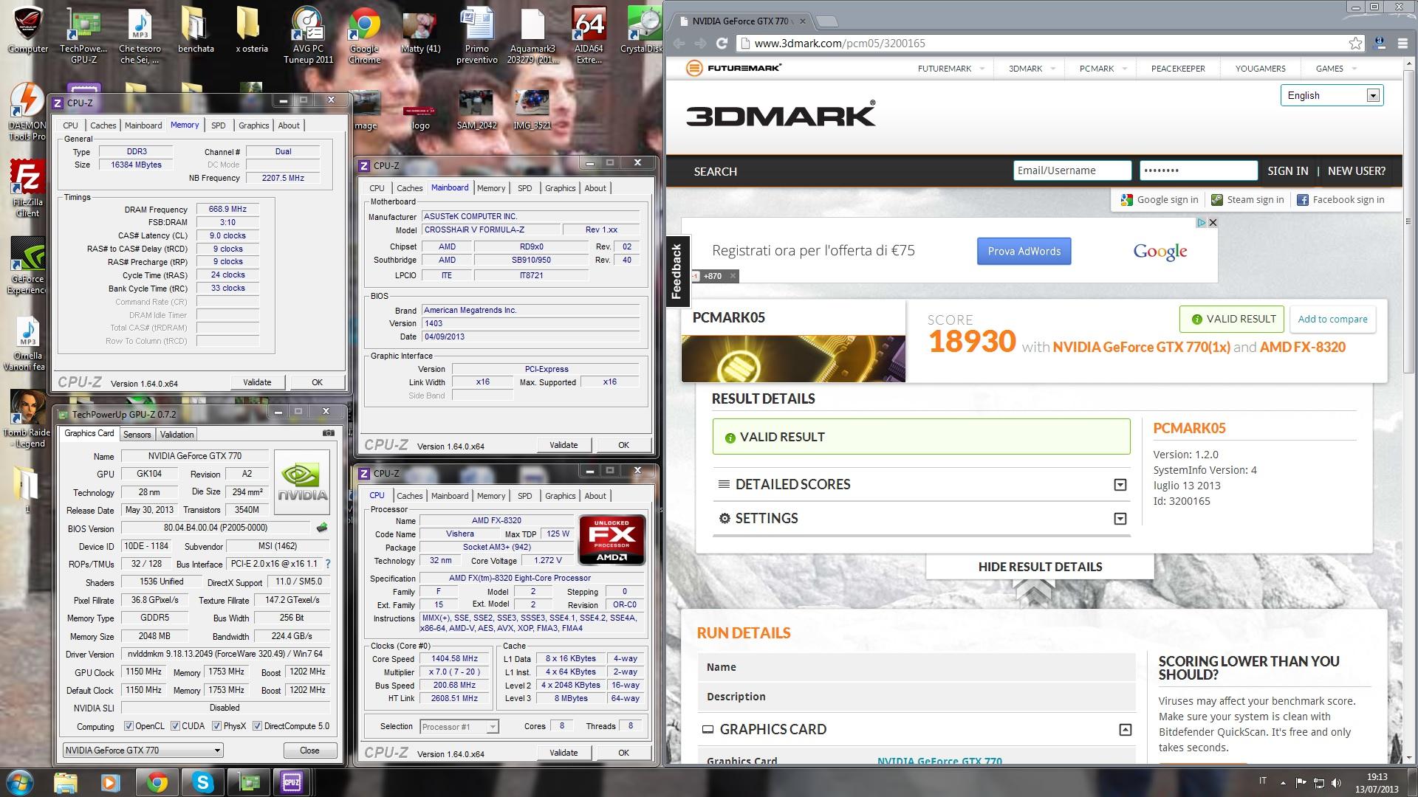The height and width of the screenshot is (797, 1418).
Task: Click the Prova AdWords button
Action: coord(1024,252)
